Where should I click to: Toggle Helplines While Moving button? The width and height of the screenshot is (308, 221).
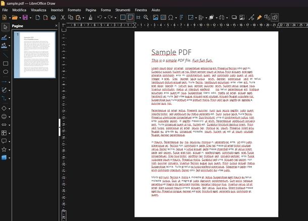click(x=138, y=18)
